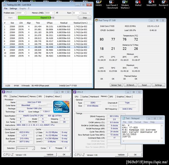Click the Intel Core i7 logo in CPU-Z

point(61,107)
